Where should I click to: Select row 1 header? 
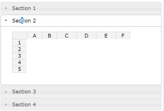19,43
